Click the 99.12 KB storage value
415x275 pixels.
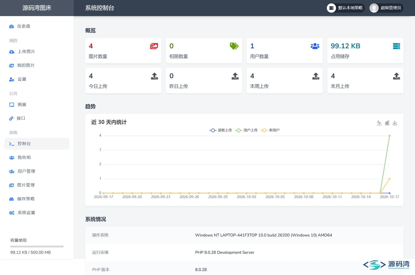(x=345, y=46)
